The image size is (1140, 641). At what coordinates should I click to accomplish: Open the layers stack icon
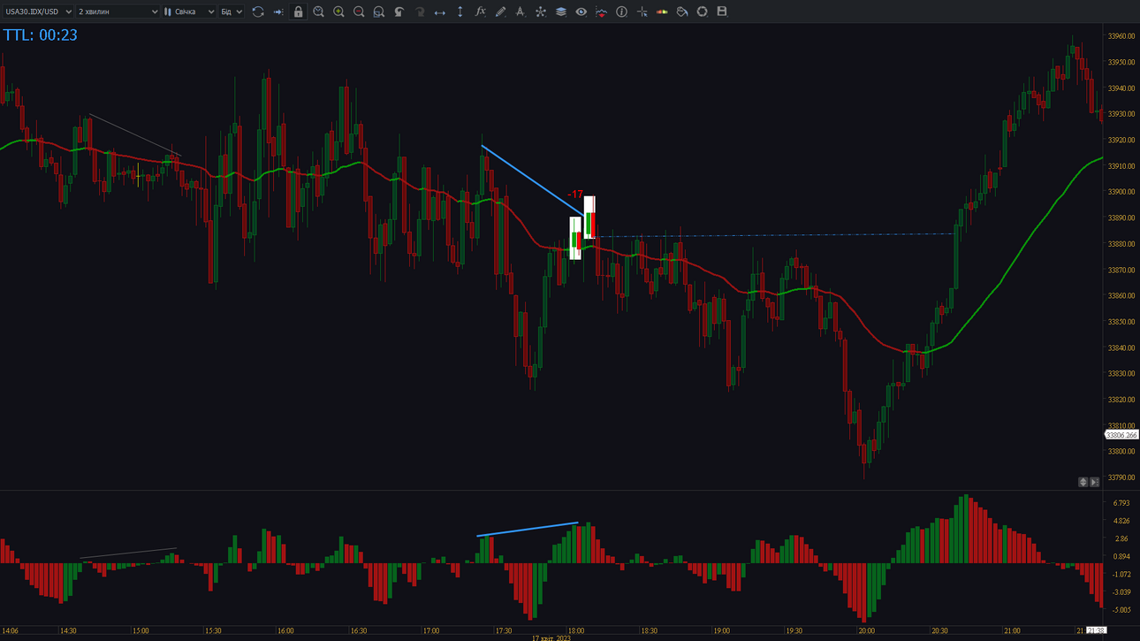(561, 11)
